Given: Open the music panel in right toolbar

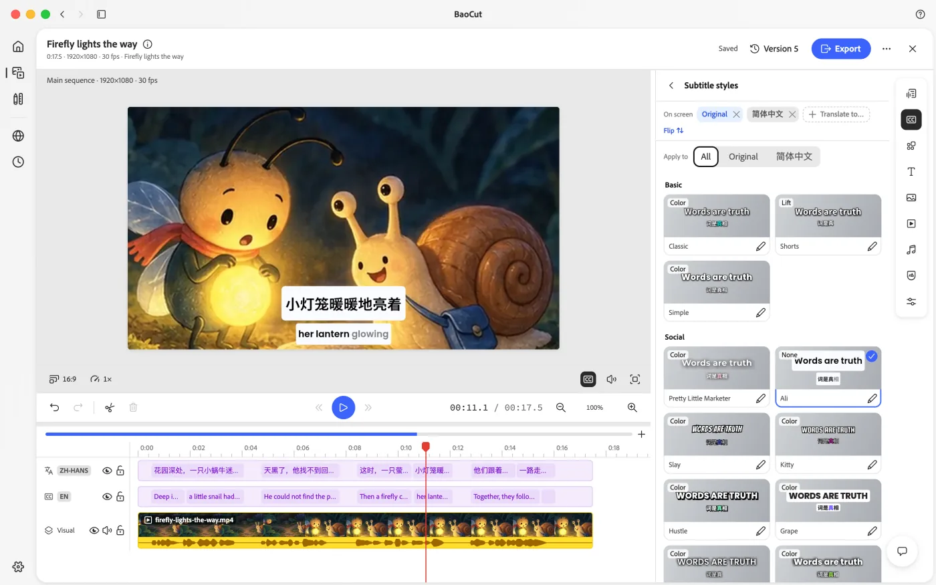Looking at the screenshot, I should coord(911,249).
